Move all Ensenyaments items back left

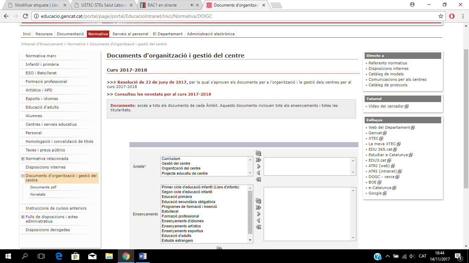coord(259,227)
